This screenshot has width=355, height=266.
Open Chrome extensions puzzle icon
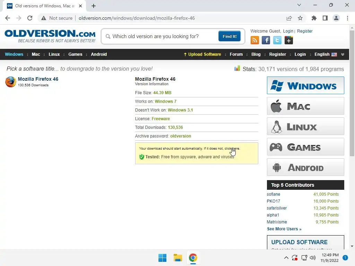pyautogui.click(x=314, y=18)
